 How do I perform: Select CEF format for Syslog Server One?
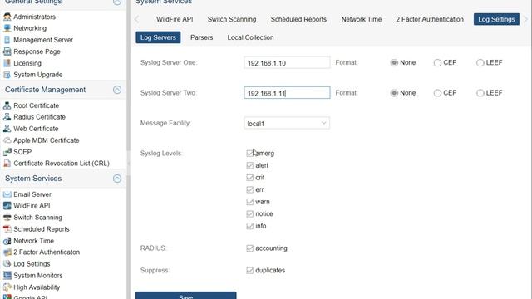[437, 63]
